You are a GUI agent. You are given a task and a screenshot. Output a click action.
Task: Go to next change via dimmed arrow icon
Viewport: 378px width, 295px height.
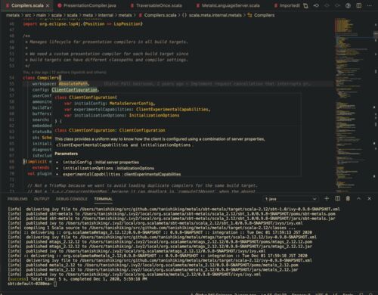(x=337, y=5)
